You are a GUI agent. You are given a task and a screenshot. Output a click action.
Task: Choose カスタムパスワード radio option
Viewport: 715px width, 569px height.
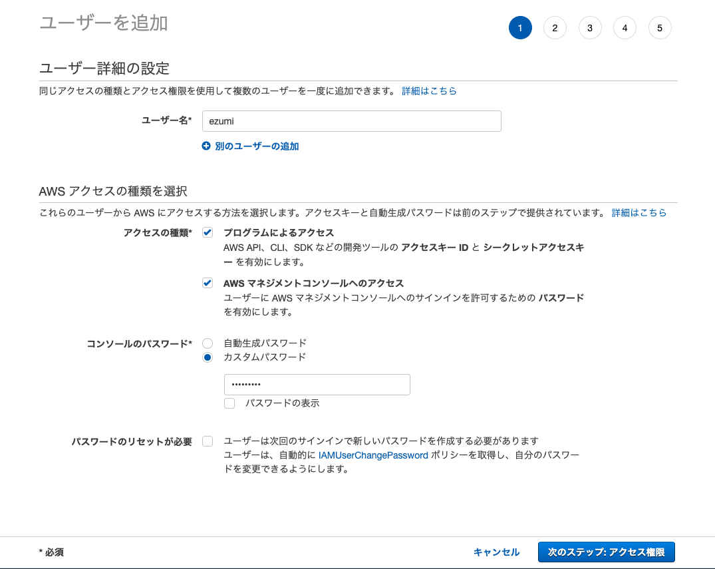(x=208, y=357)
